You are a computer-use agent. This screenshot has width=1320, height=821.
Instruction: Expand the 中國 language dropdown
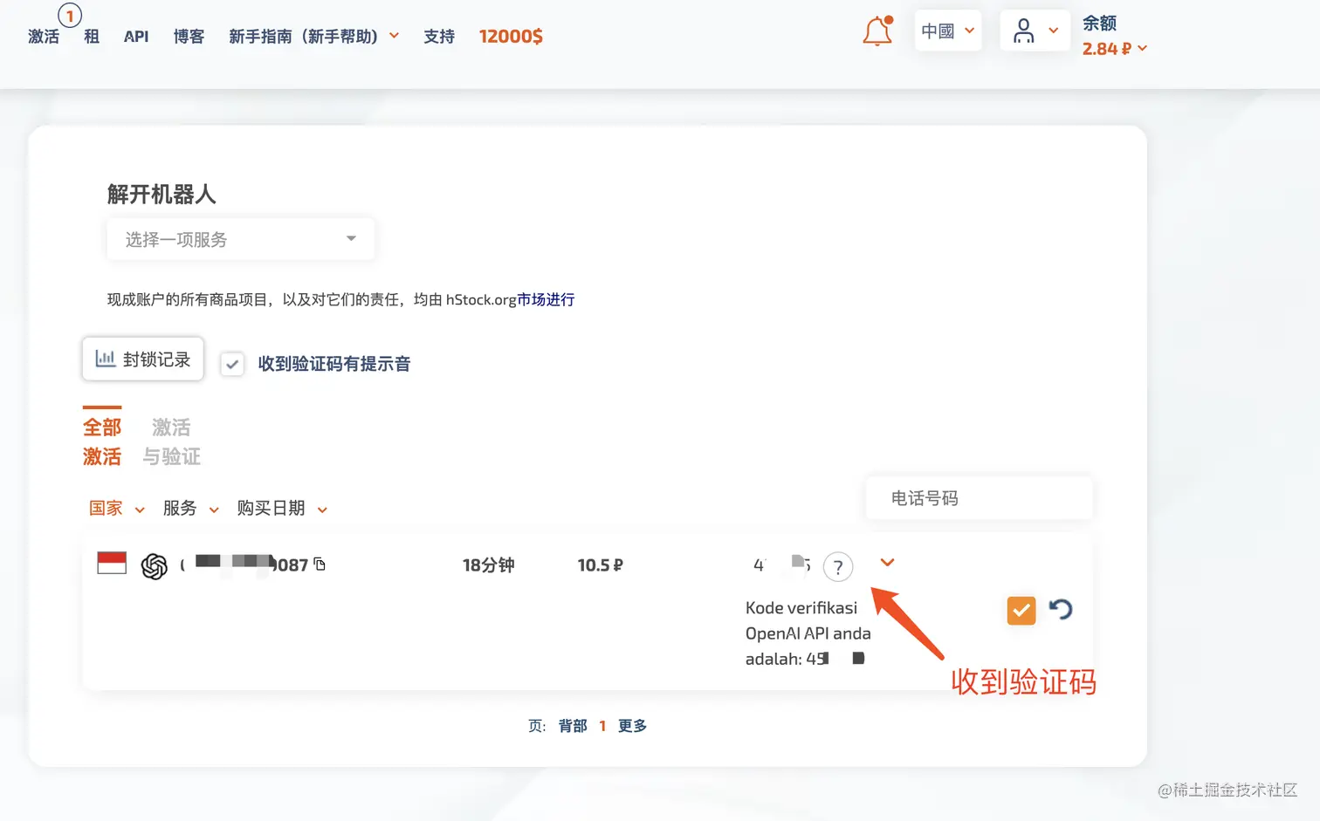point(948,31)
